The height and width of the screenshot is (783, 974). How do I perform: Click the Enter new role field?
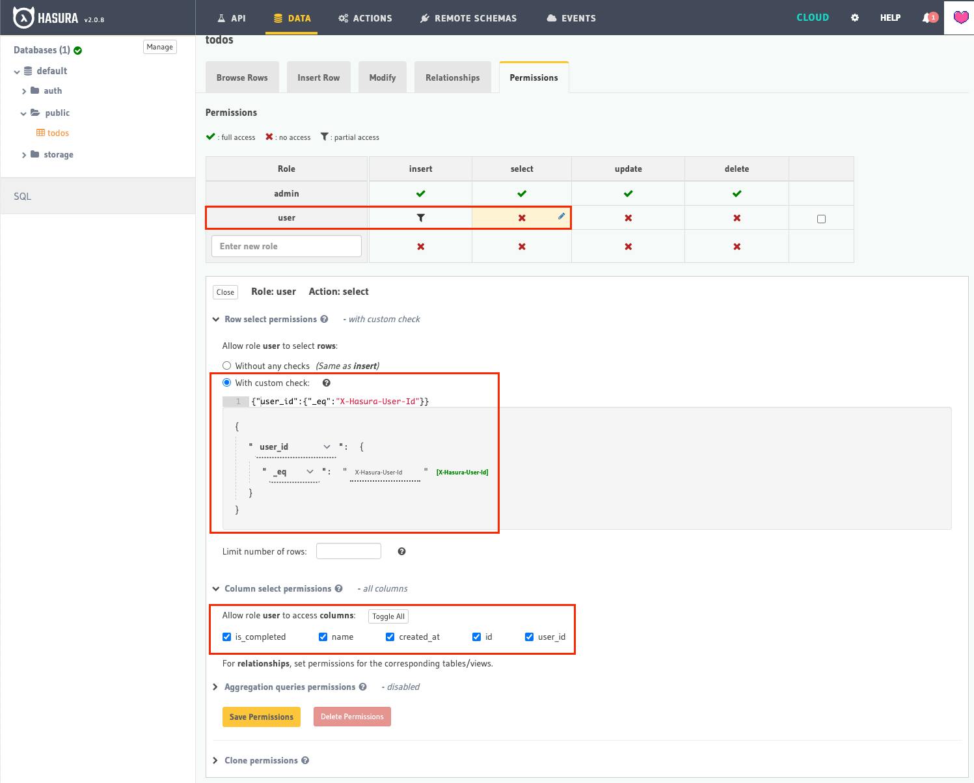pyautogui.click(x=286, y=246)
